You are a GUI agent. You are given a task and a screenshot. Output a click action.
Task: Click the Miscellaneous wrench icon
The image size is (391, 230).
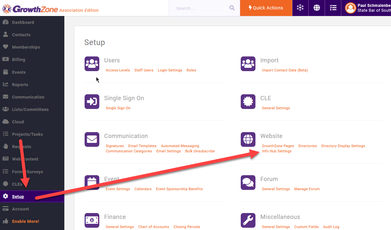[x=248, y=220]
